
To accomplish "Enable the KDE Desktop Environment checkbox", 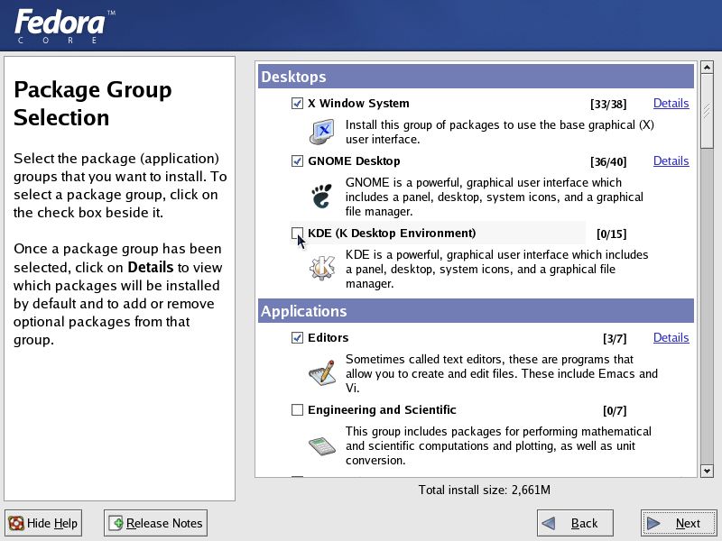I will (x=298, y=234).
